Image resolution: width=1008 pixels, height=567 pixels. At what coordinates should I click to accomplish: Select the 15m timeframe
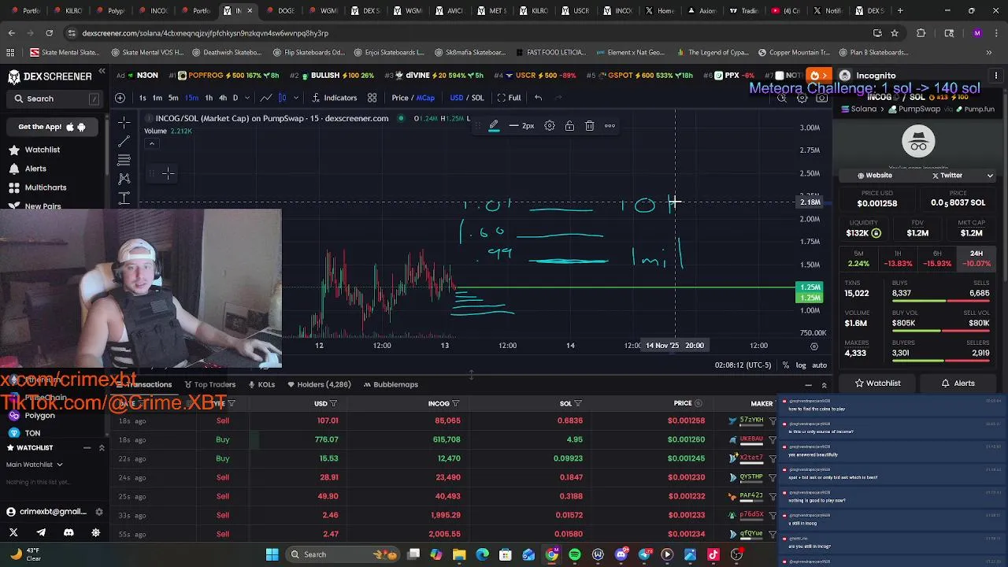click(191, 98)
